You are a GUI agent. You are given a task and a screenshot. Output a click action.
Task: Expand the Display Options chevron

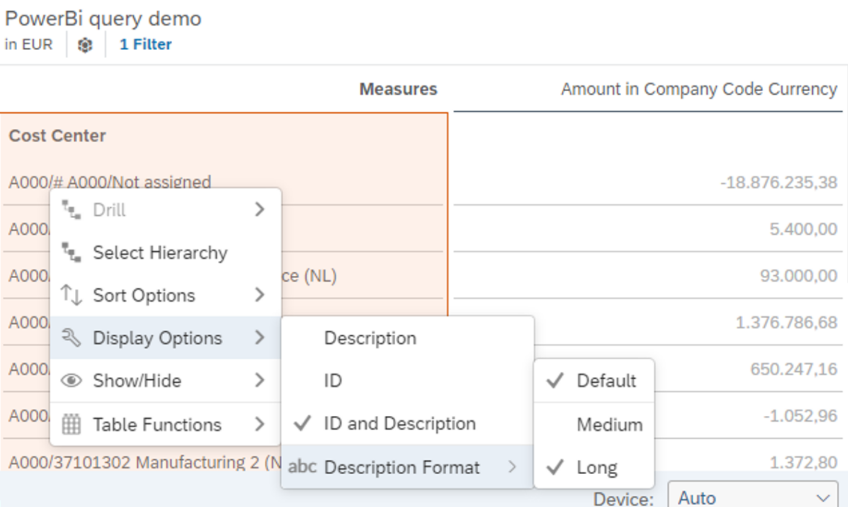[x=260, y=338]
